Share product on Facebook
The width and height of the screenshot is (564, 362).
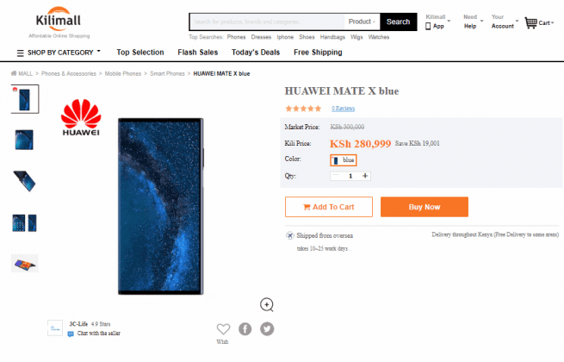[x=245, y=328]
